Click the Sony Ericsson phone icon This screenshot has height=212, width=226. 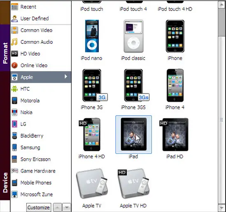tap(14, 159)
